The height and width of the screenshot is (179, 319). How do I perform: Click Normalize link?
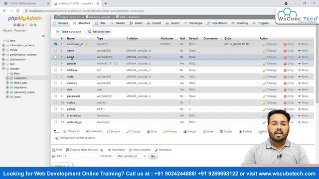point(163,150)
